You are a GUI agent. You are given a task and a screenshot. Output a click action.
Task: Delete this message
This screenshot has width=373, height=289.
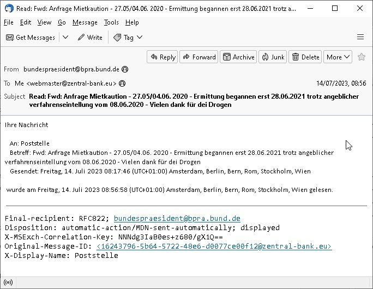(305, 57)
